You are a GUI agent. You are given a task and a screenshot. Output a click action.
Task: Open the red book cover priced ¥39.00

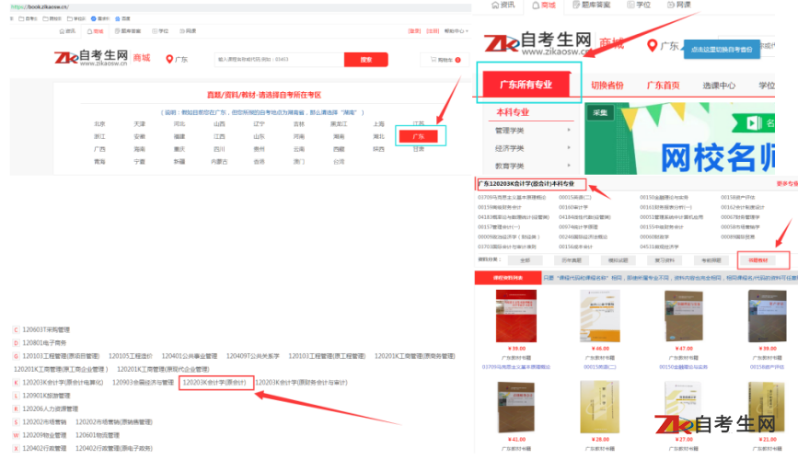(516, 316)
